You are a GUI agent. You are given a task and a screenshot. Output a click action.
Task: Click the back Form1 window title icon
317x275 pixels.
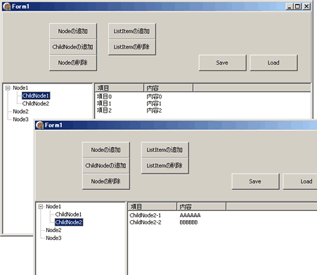point(7,6)
